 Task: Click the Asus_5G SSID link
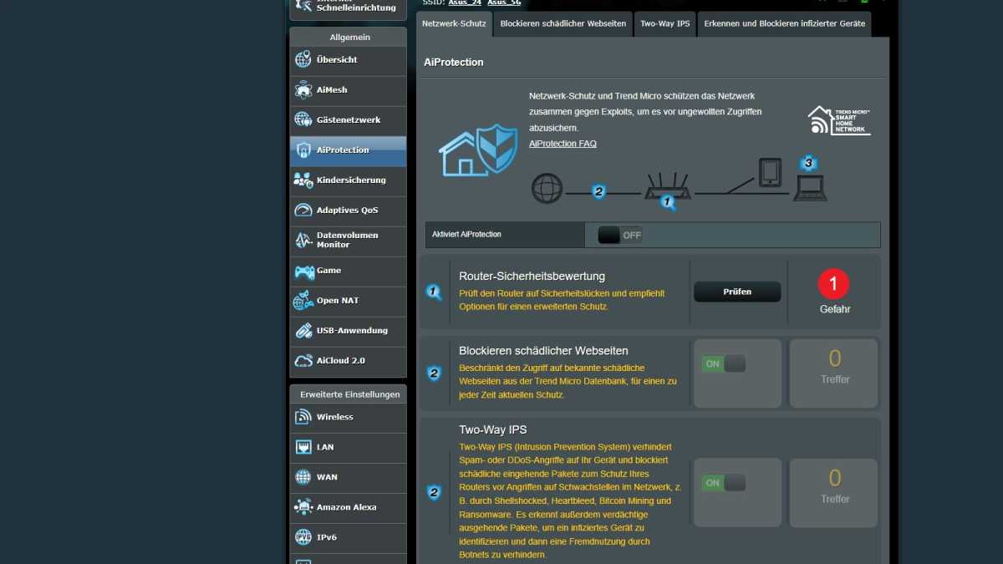point(504,3)
